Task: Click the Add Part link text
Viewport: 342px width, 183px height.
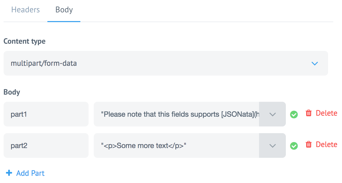Action: [x=30, y=173]
